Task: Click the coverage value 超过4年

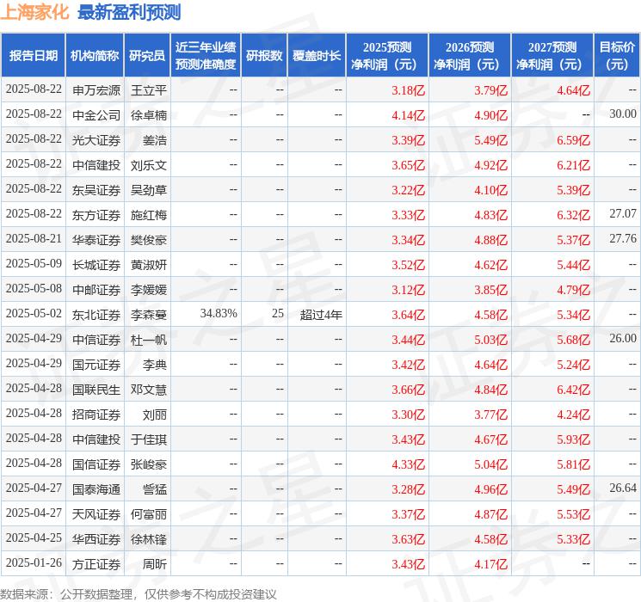Action: 321,314
